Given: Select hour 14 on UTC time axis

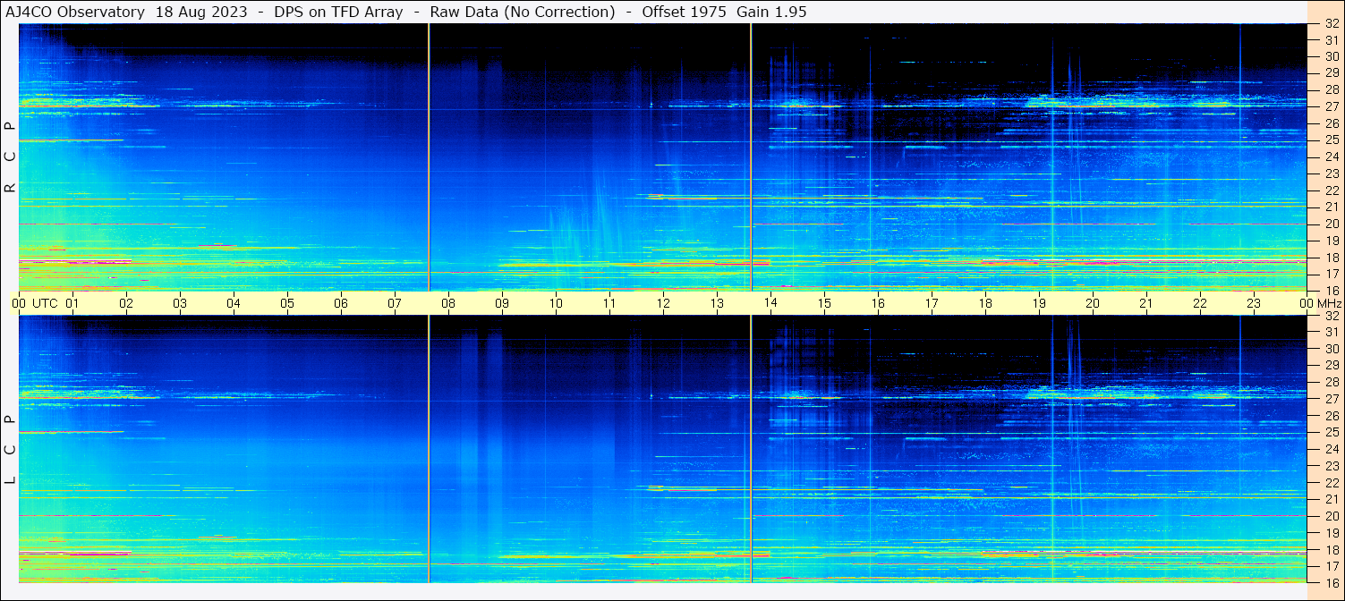Looking at the screenshot, I should (x=770, y=303).
